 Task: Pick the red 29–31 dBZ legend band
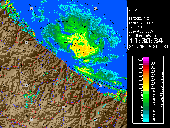click(146, 67)
